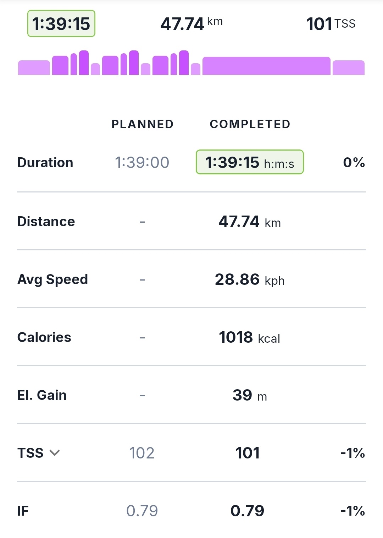The image size is (383, 538).
Task: Click the planned IF value 0.79
Action: click(142, 511)
